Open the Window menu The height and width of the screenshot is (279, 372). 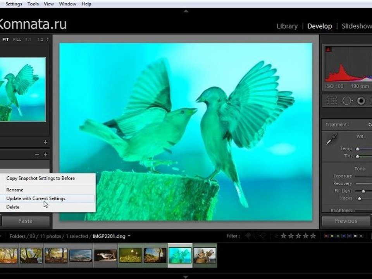pyautogui.click(x=67, y=4)
